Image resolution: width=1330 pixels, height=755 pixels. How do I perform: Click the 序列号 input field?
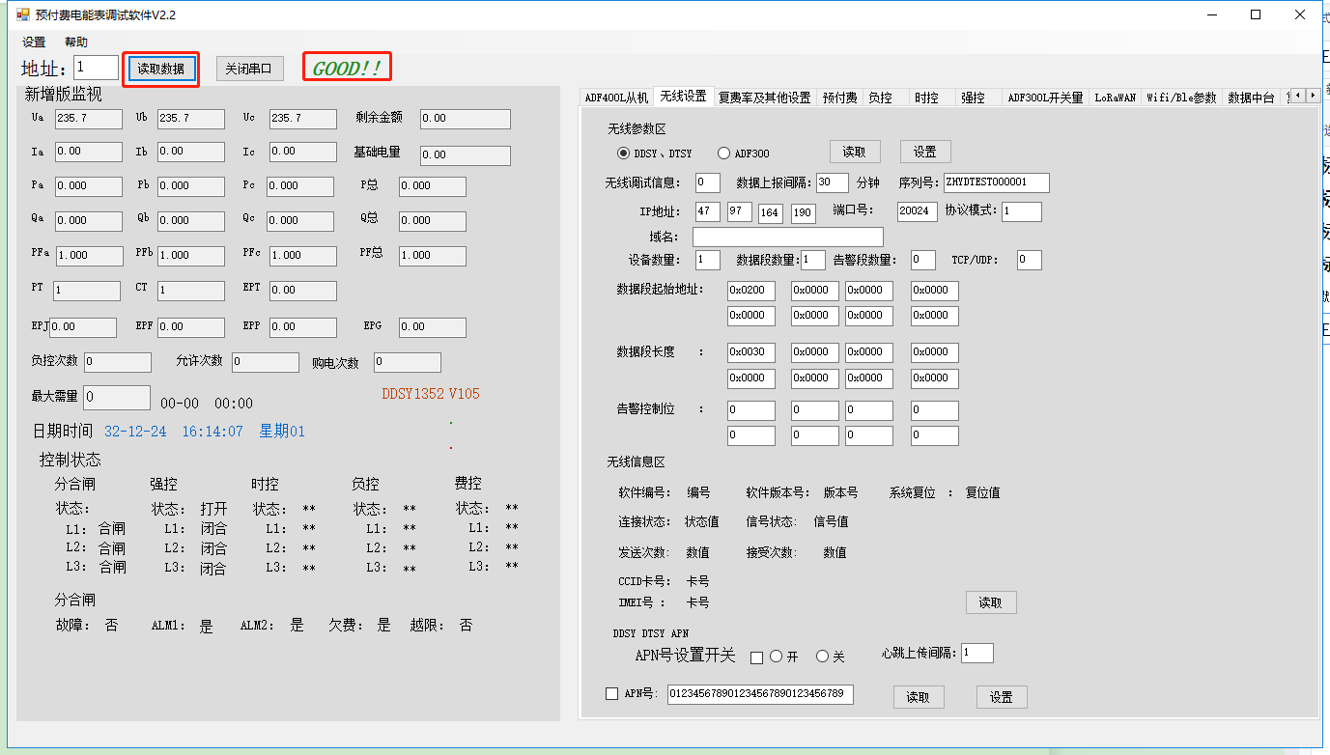point(996,182)
